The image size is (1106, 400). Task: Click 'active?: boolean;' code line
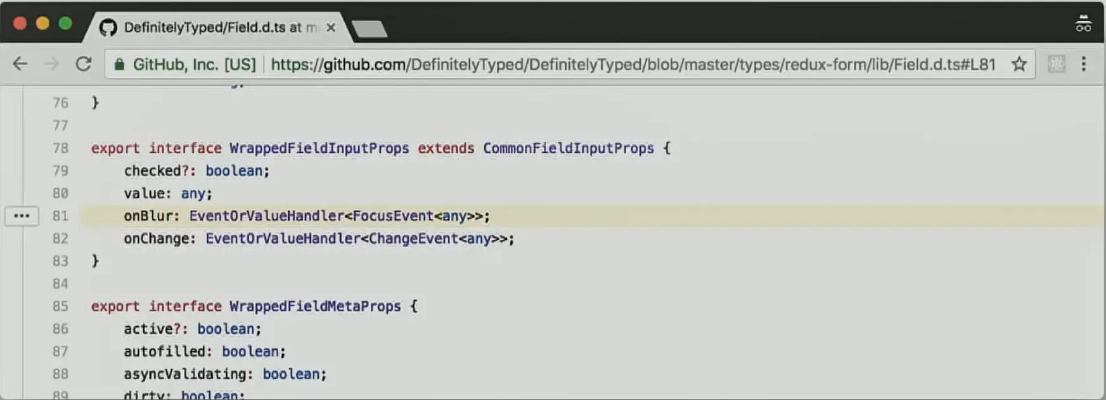point(193,329)
